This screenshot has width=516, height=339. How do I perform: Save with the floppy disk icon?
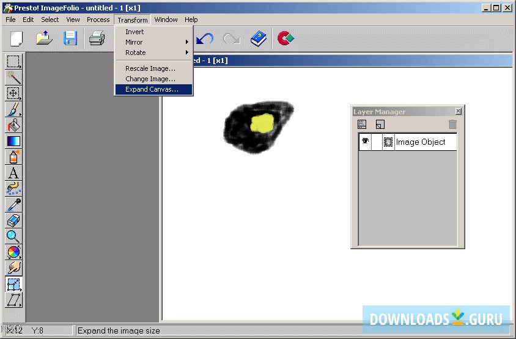pos(70,38)
